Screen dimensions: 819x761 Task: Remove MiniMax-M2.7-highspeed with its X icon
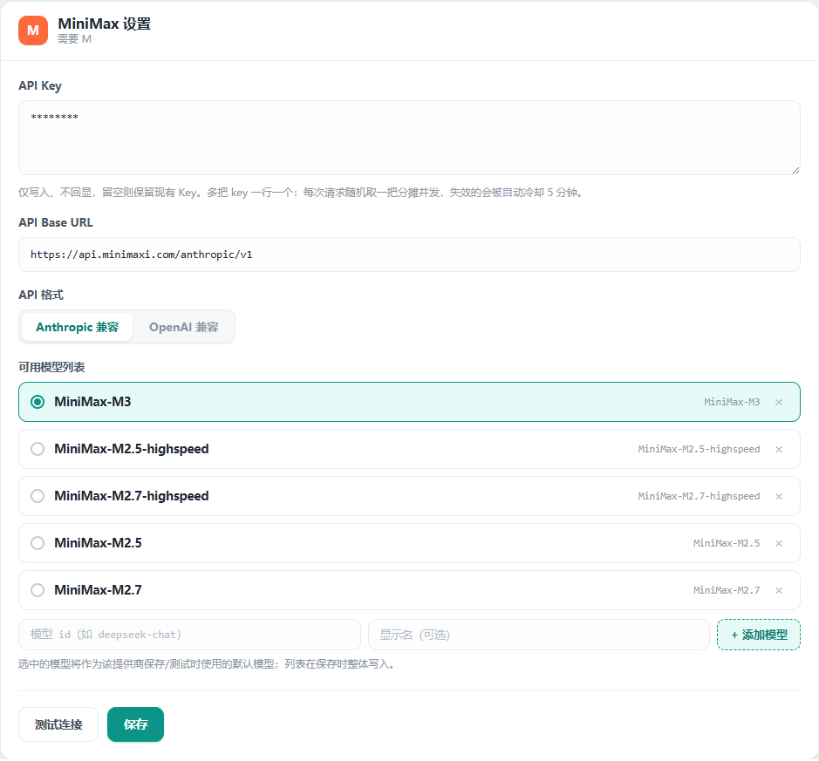pos(778,496)
